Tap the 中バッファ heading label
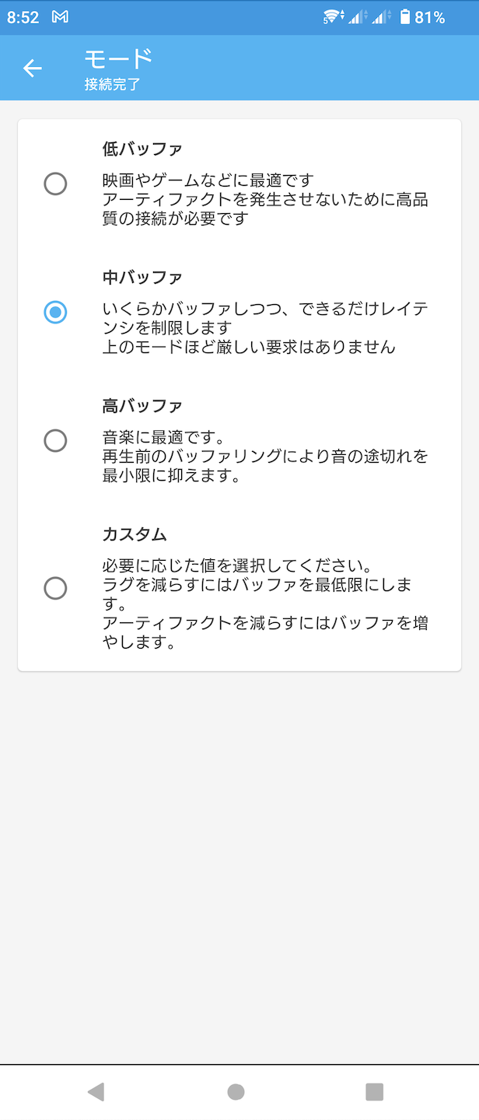 (x=142, y=277)
